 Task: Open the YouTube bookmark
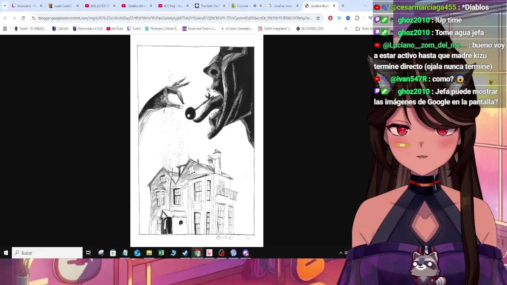[x=114, y=28]
